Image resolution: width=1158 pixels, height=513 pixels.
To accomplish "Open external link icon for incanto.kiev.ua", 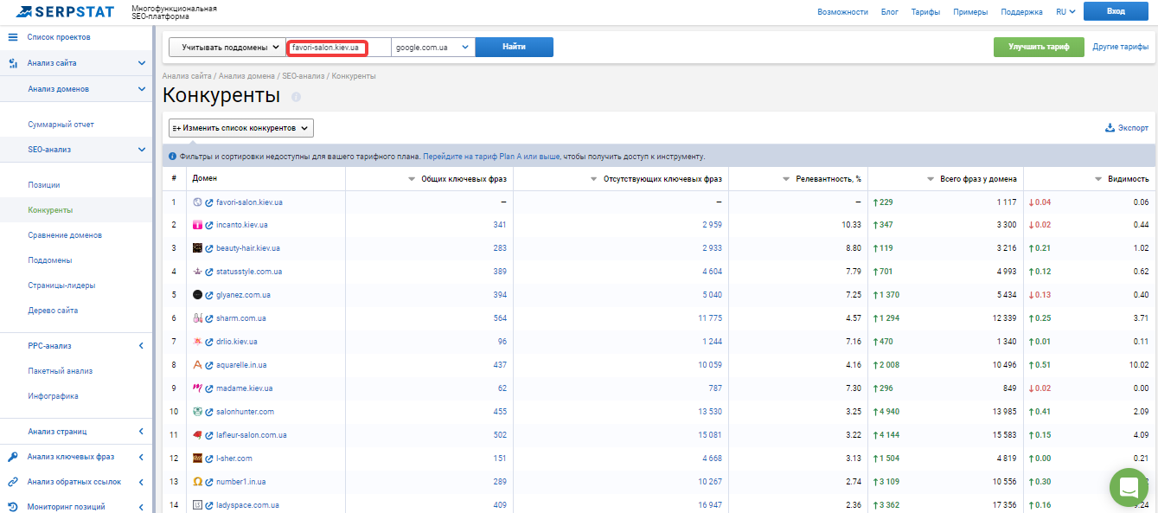I will point(209,225).
